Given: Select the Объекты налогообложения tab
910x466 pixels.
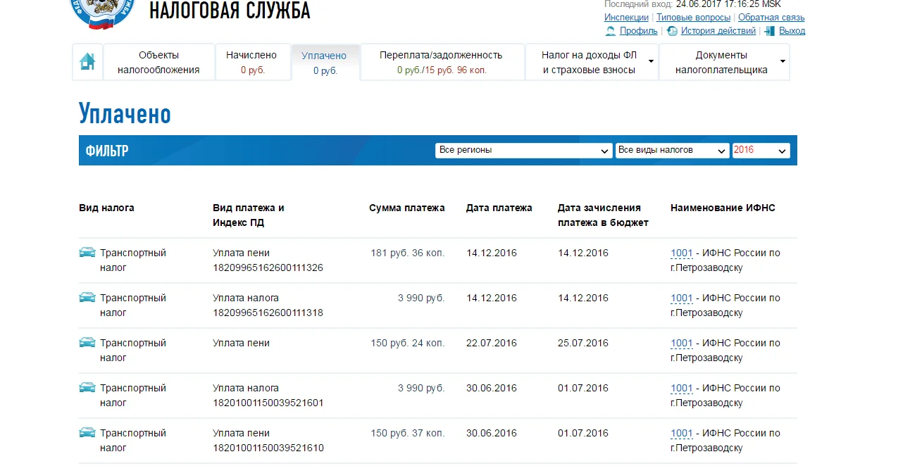Looking at the screenshot, I should [158, 62].
